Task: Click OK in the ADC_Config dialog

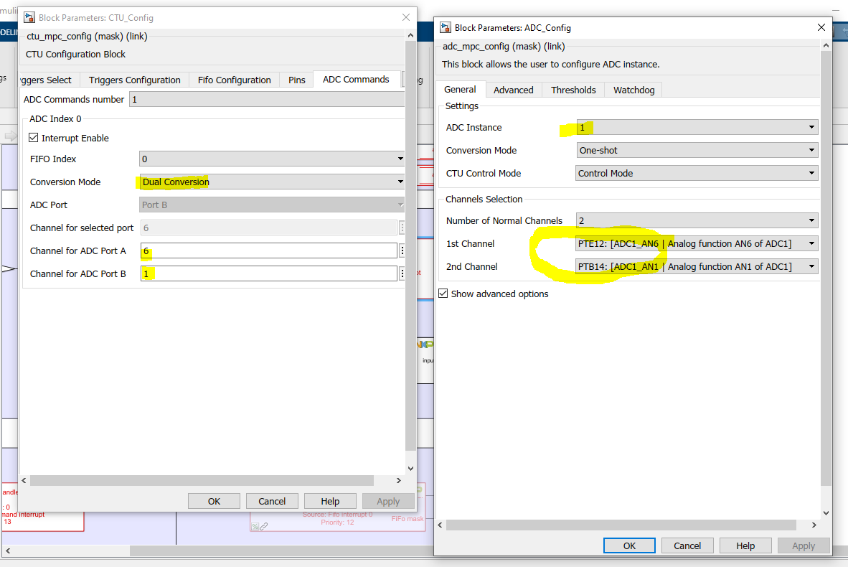Action: (x=628, y=545)
